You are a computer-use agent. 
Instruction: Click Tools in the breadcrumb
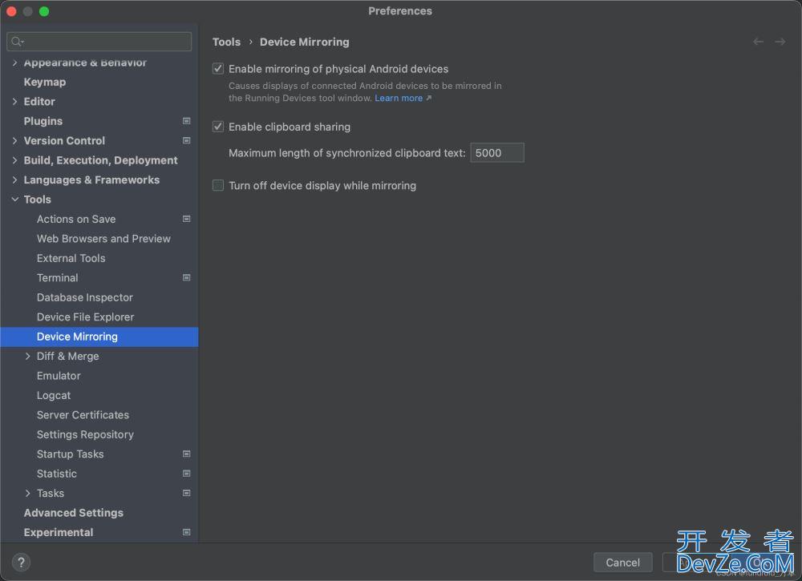[226, 42]
